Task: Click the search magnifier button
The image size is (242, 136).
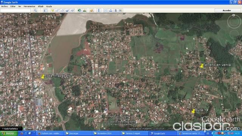Action: pyautogui.click(x=35, y=10)
